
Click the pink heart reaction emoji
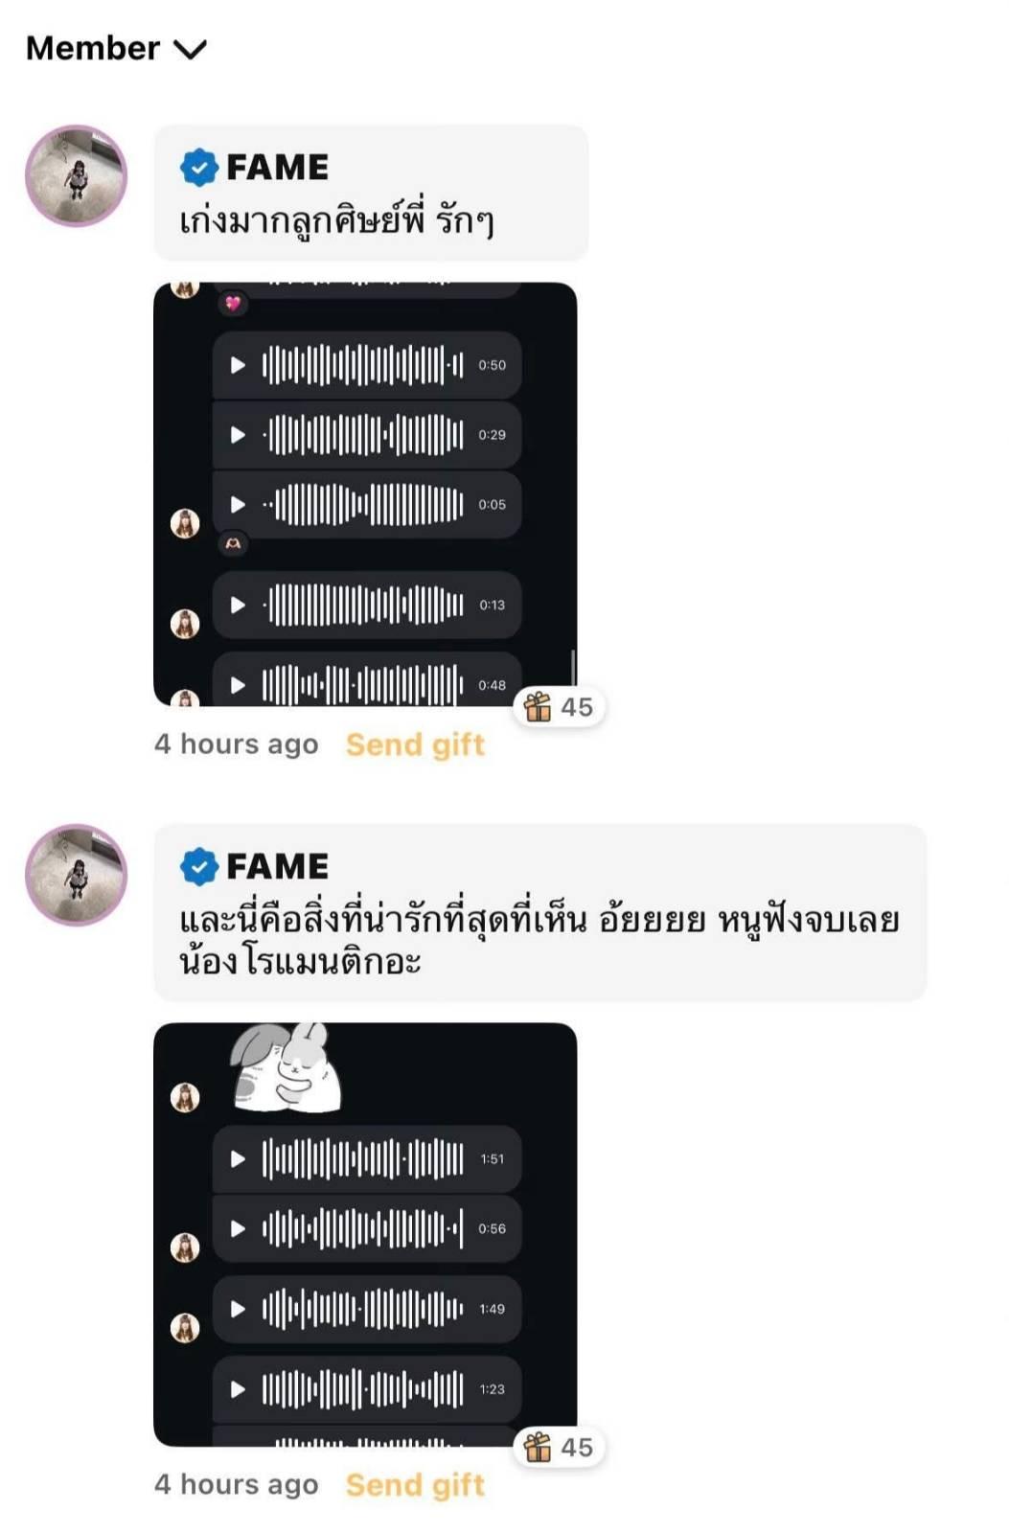click(233, 304)
